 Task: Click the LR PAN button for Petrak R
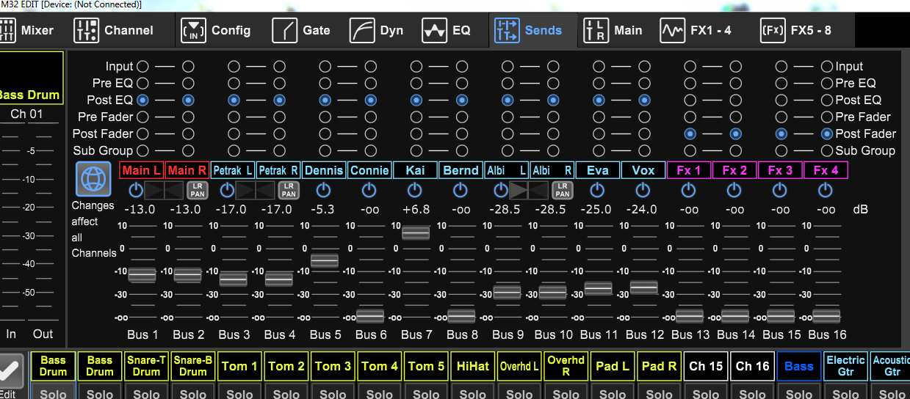(x=289, y=191)
